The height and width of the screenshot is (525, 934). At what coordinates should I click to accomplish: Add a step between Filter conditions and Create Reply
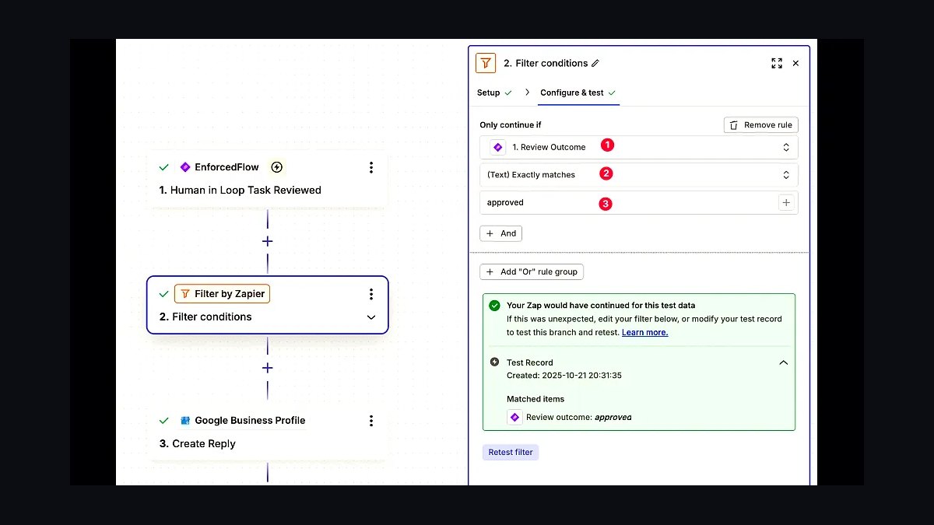pos(268,368)
